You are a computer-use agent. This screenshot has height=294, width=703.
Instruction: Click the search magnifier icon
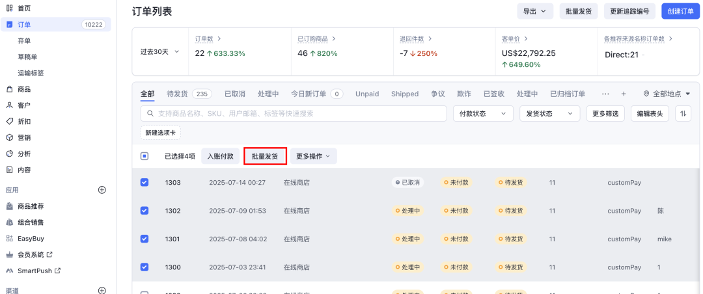[x=150, y=113]
